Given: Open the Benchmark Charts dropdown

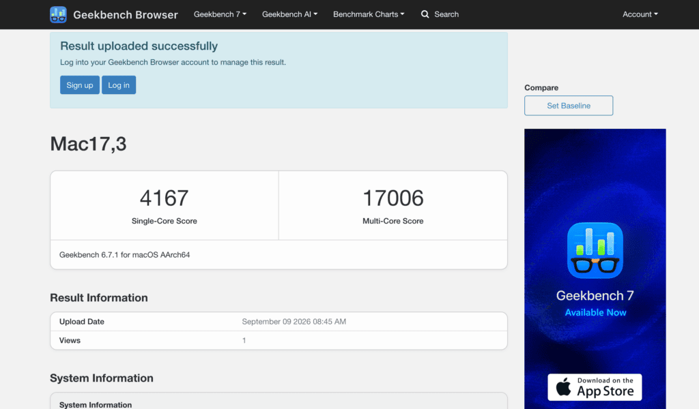Looking at the screenshot, I should pyautogui.click(x=369, y=14).
